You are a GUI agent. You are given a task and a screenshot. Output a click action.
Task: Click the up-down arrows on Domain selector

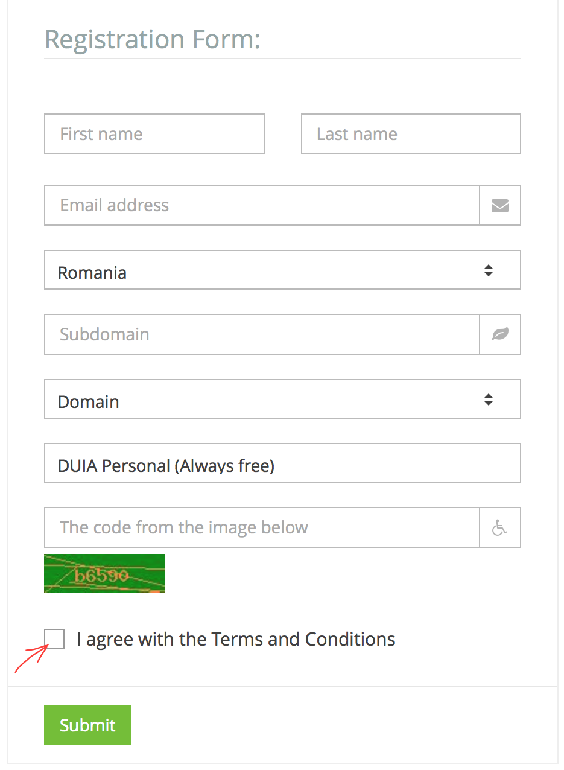coord(489,399)
